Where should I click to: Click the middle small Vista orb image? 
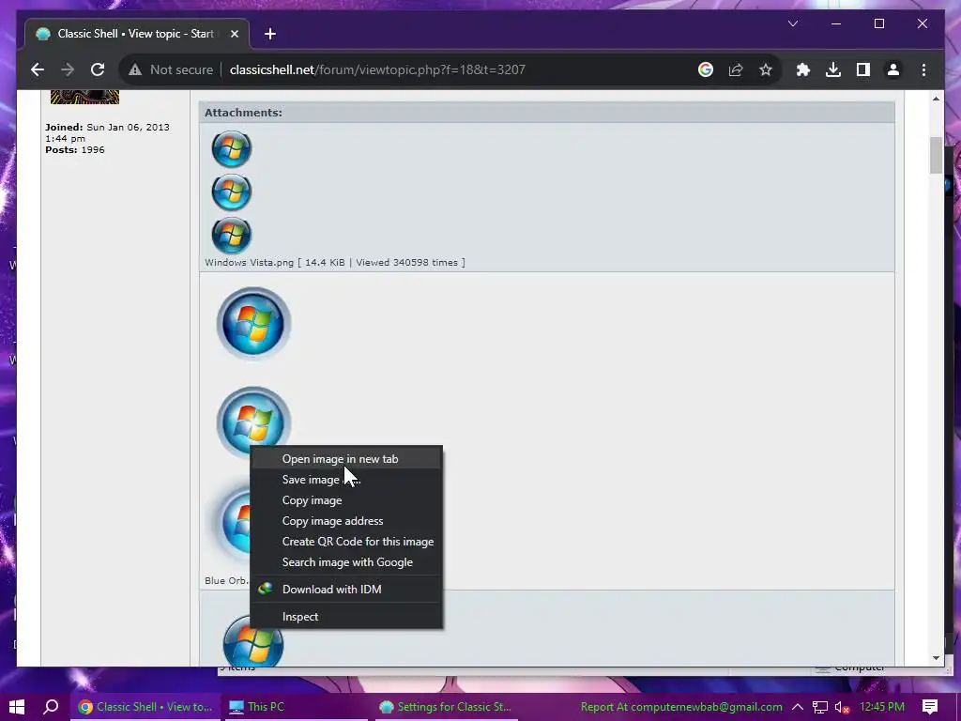tap(231, 192)
